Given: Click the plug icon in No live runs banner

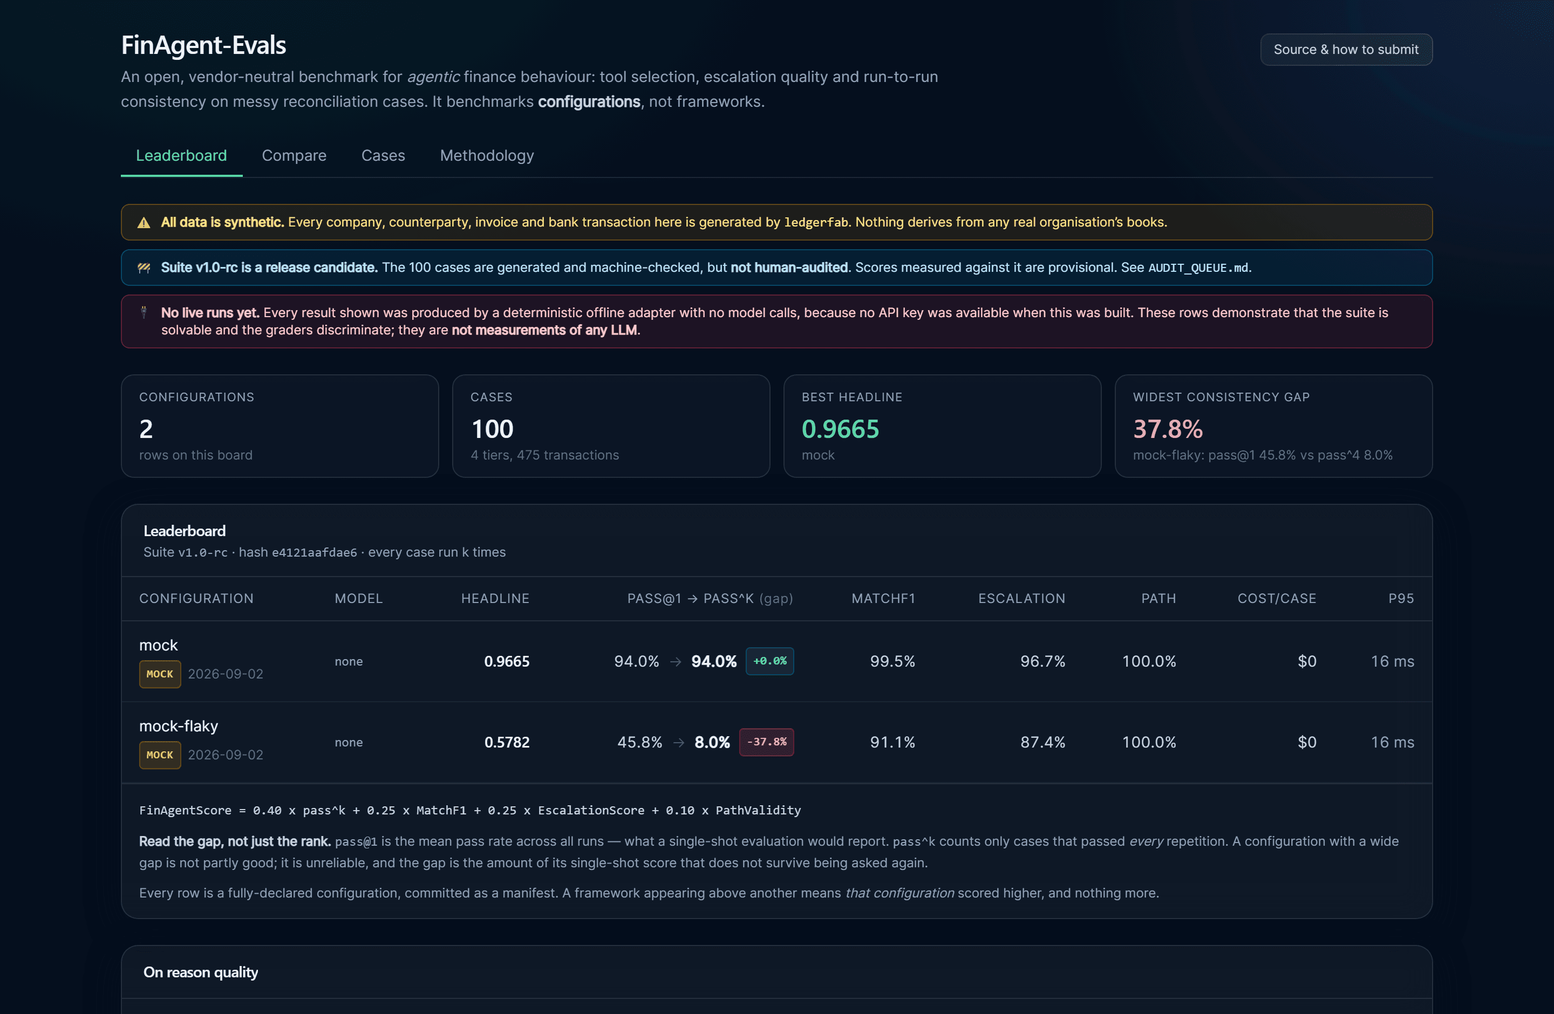Looking at the screenshot, I should [x=144, y=312].
